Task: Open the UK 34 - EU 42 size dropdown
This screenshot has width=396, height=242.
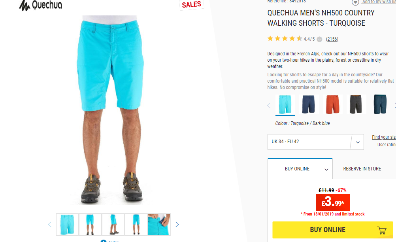Action: click(315, 142)
